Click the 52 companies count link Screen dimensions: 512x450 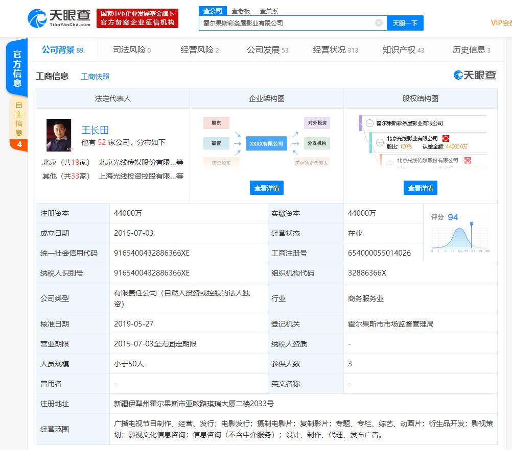click(x=102, y=142)
